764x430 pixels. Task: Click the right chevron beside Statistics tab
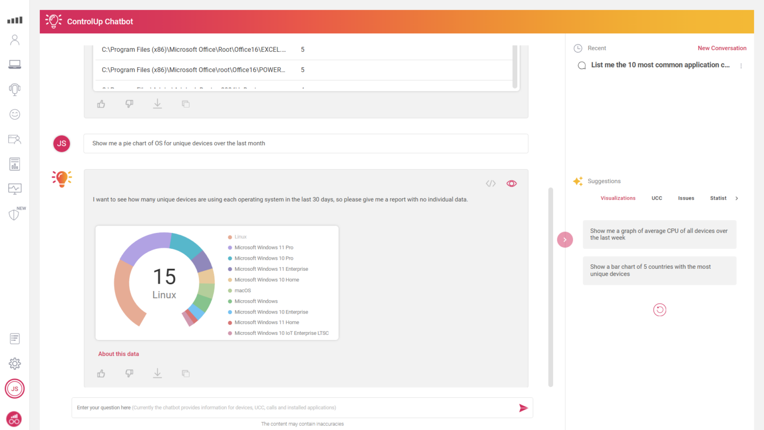736,198
